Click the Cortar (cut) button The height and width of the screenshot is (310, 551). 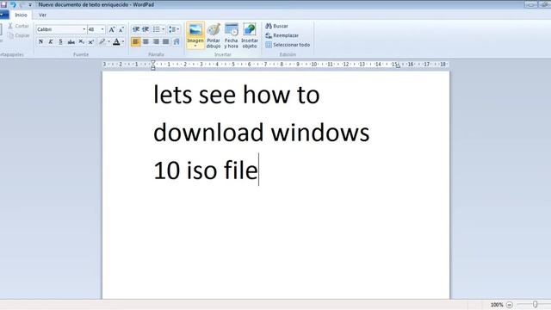coord(18,26)
